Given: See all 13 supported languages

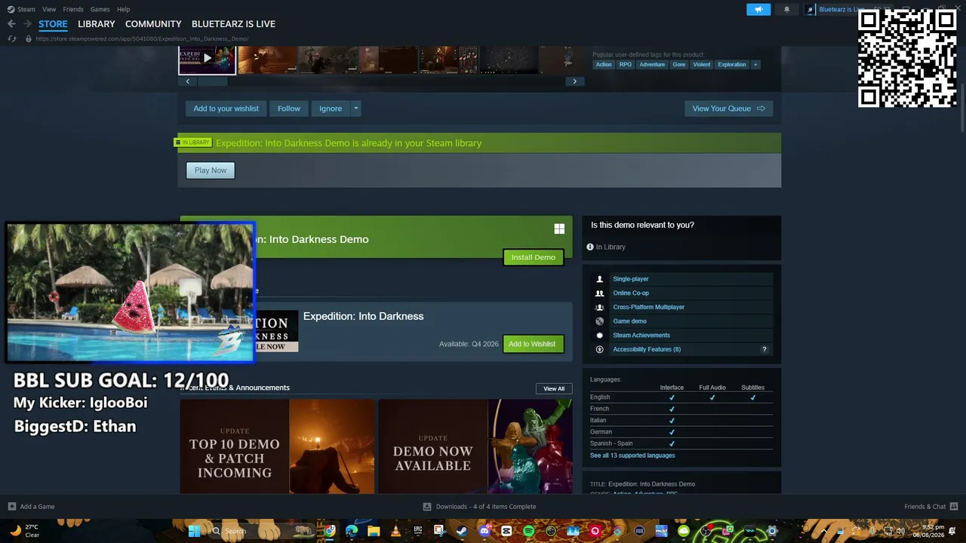Looking at the screenshot, I should (x=632, y=456).
